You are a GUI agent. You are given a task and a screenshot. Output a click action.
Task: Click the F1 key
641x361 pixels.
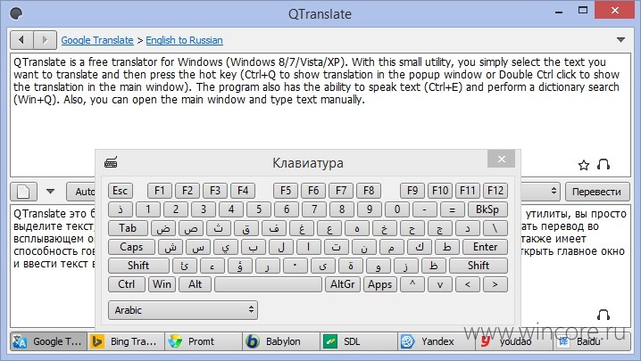(160, 191)
